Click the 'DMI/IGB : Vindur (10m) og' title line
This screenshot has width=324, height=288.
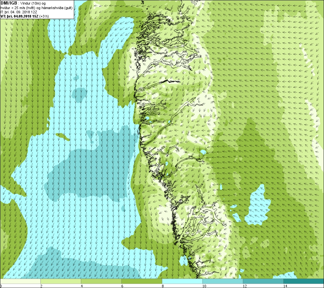[23, 3]
